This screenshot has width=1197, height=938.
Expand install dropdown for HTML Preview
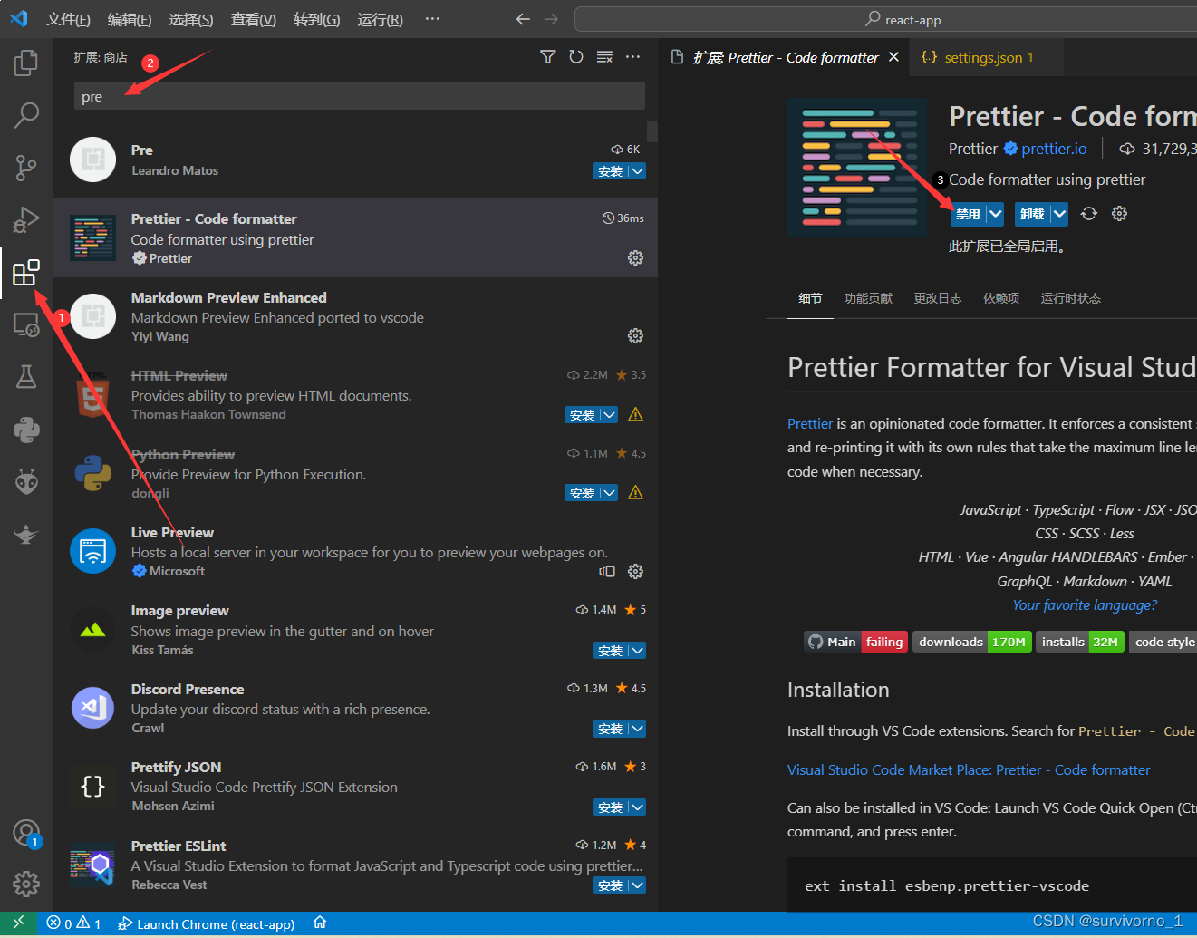coord(610,415)
